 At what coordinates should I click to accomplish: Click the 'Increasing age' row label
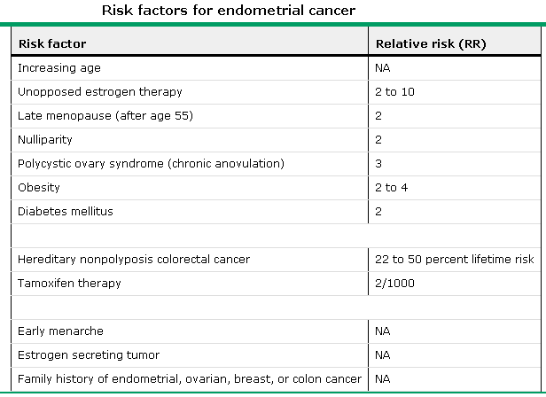59,68
